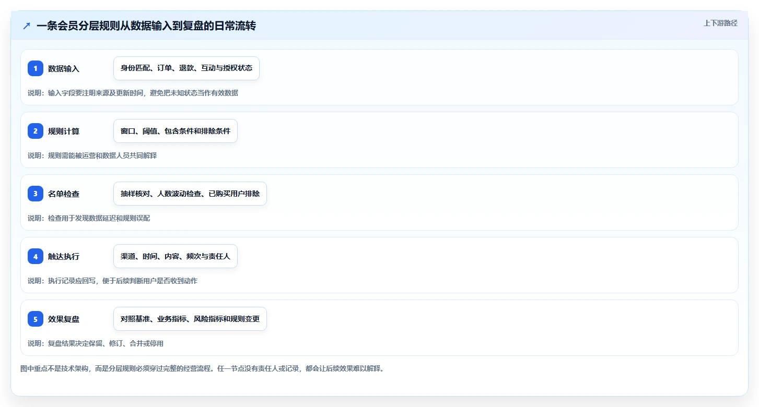Click the 规则计算 step name
This screenshot has width=759, height=407.
[x=64, y=131]
